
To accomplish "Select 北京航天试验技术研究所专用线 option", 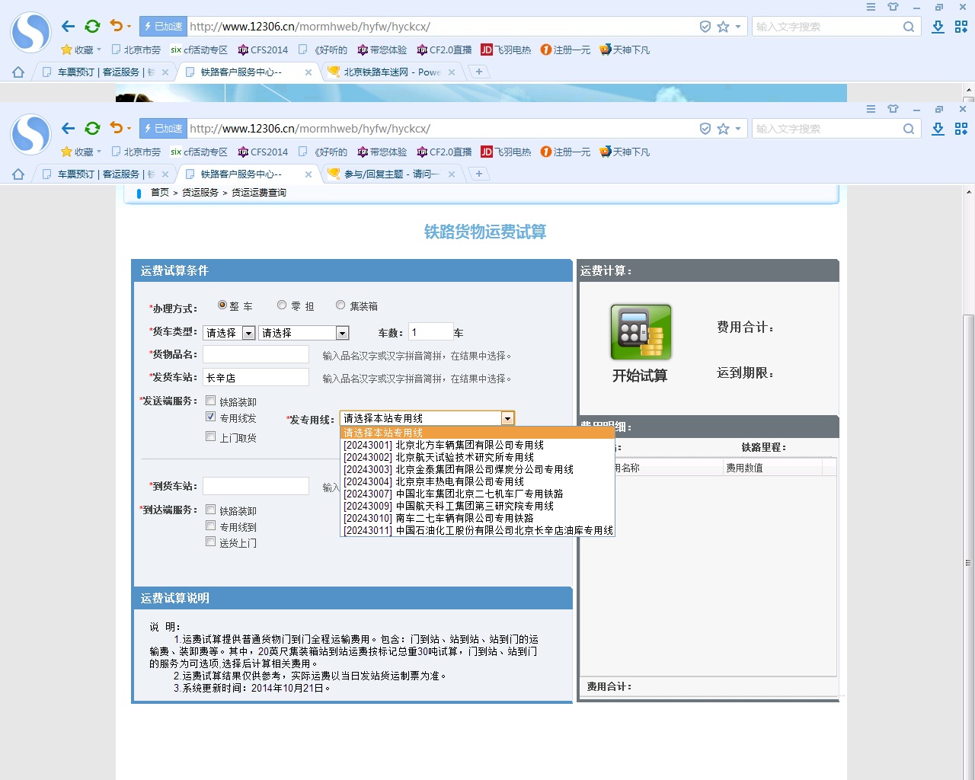I will pyautogui.click(x=477, y=457).
